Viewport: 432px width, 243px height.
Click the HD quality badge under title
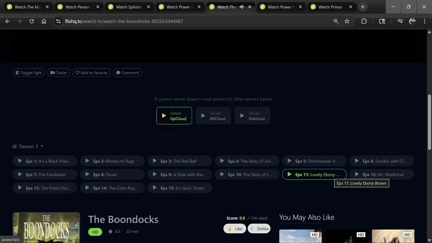click(95, 232)
